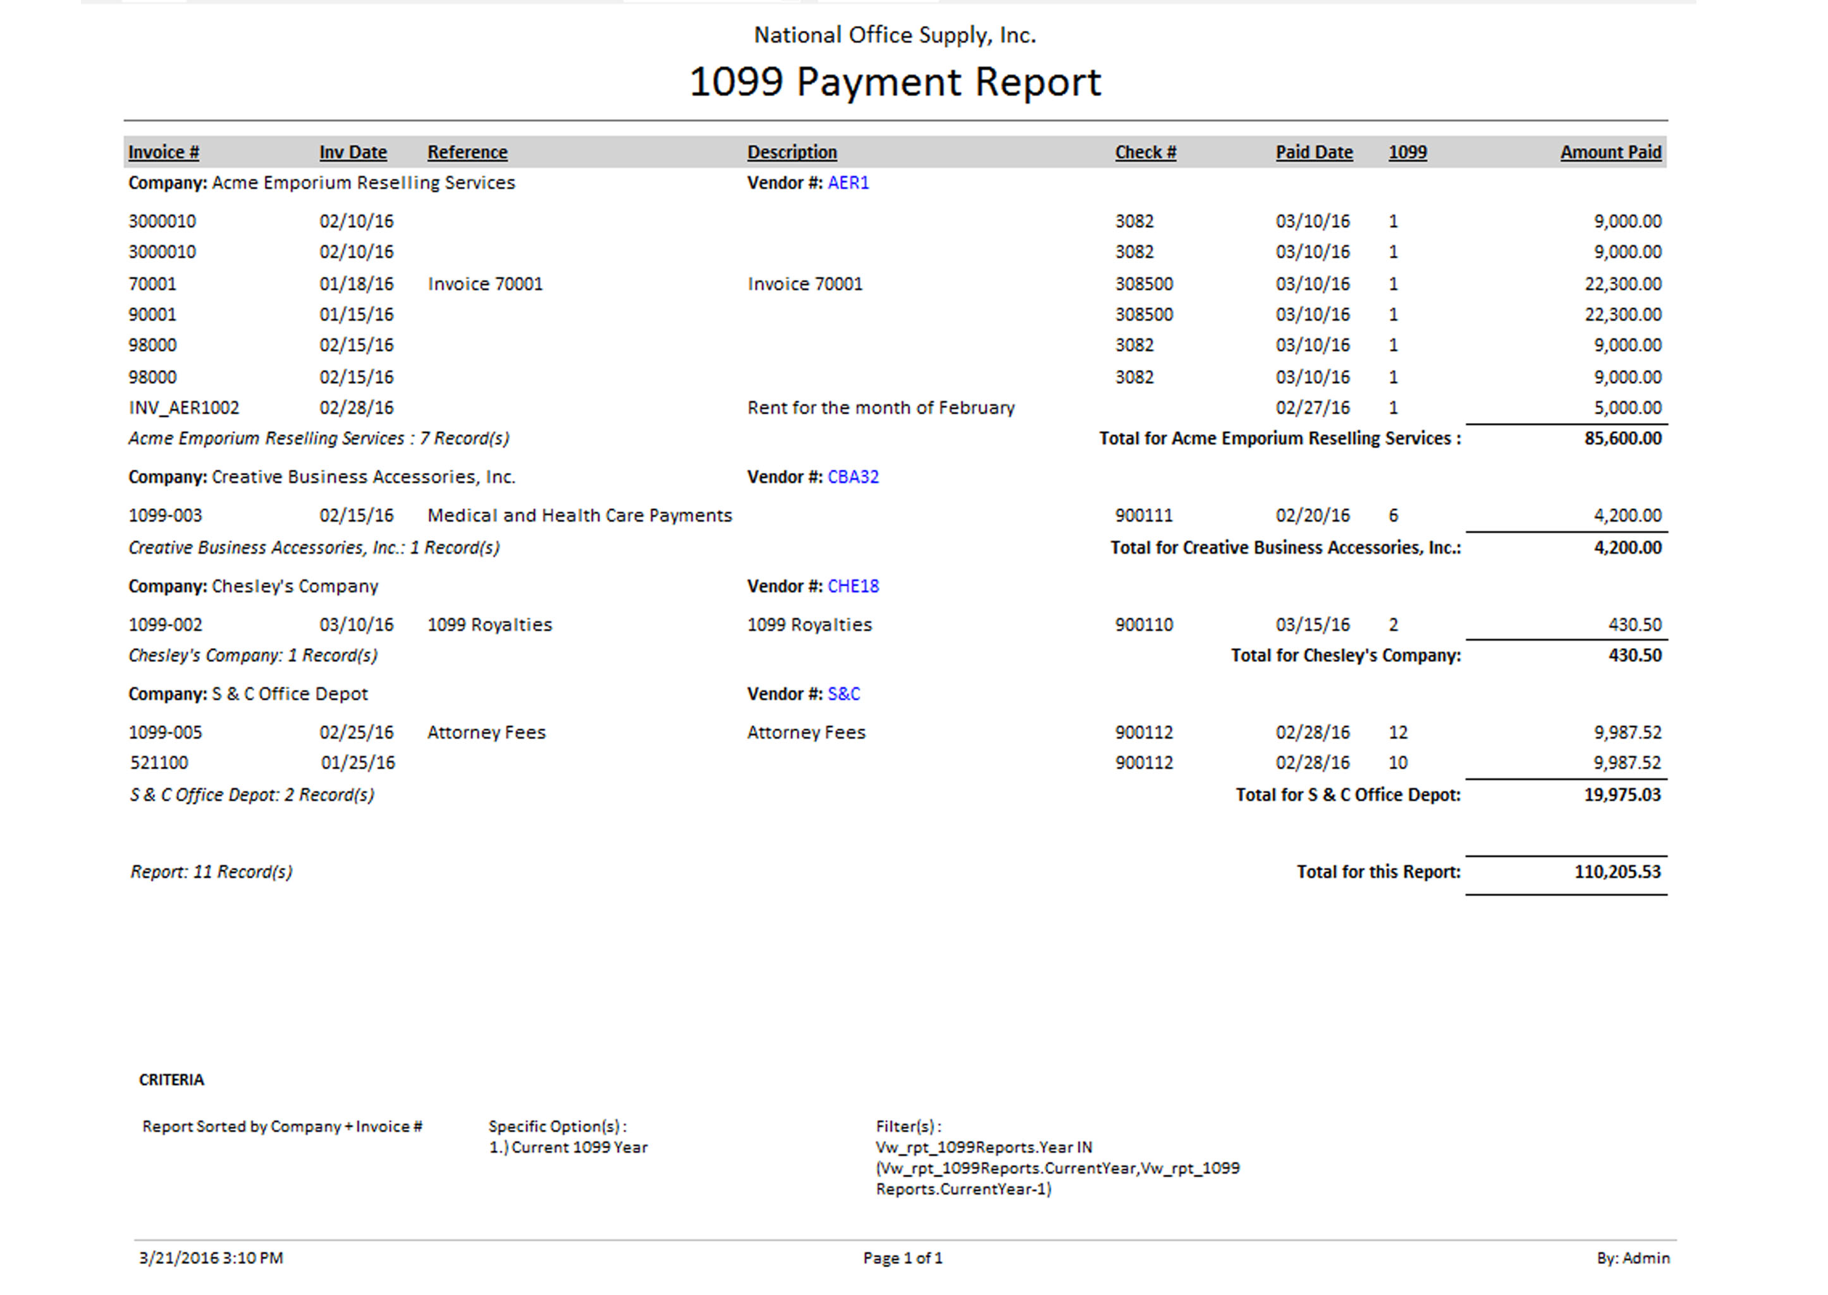This screenshot has width=1828, height=1295.
Task: Click the 1099 Payment Report title
Action: coord(895,82)
